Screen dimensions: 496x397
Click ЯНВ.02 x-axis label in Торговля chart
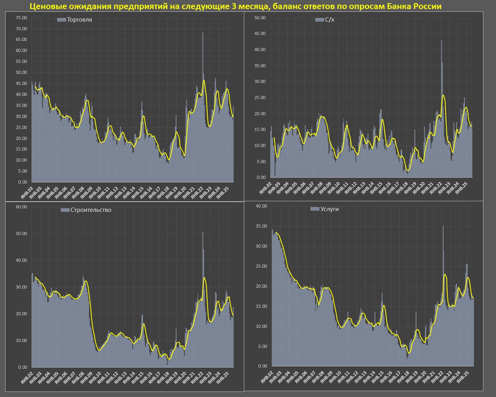[x=27, y=191]
